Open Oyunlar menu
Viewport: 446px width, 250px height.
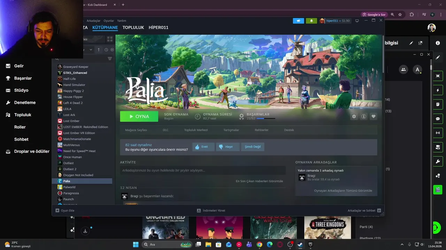(109, 21)
